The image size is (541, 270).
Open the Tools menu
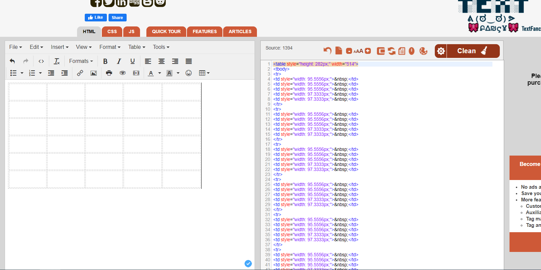click(161, 47)
